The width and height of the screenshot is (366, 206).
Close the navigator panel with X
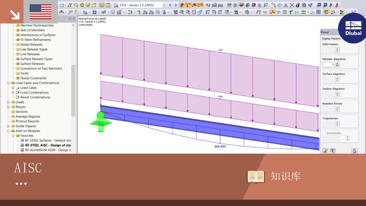74,19
